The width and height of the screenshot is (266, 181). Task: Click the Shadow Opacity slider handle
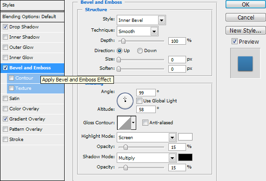pyautogui.click(x=126, y=168)
